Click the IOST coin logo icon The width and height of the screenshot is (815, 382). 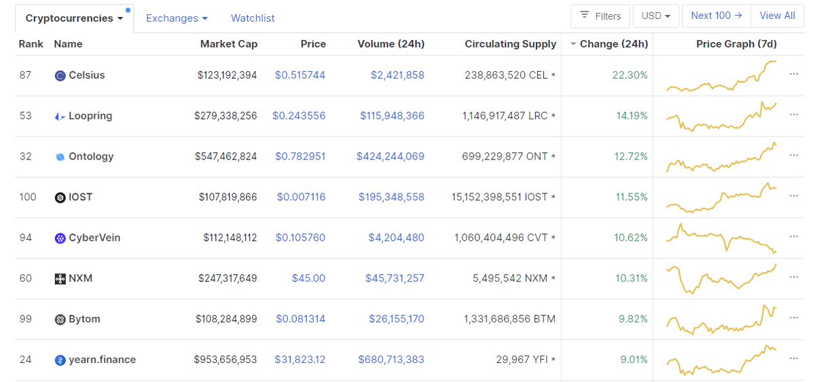click(x=60, y=197)
